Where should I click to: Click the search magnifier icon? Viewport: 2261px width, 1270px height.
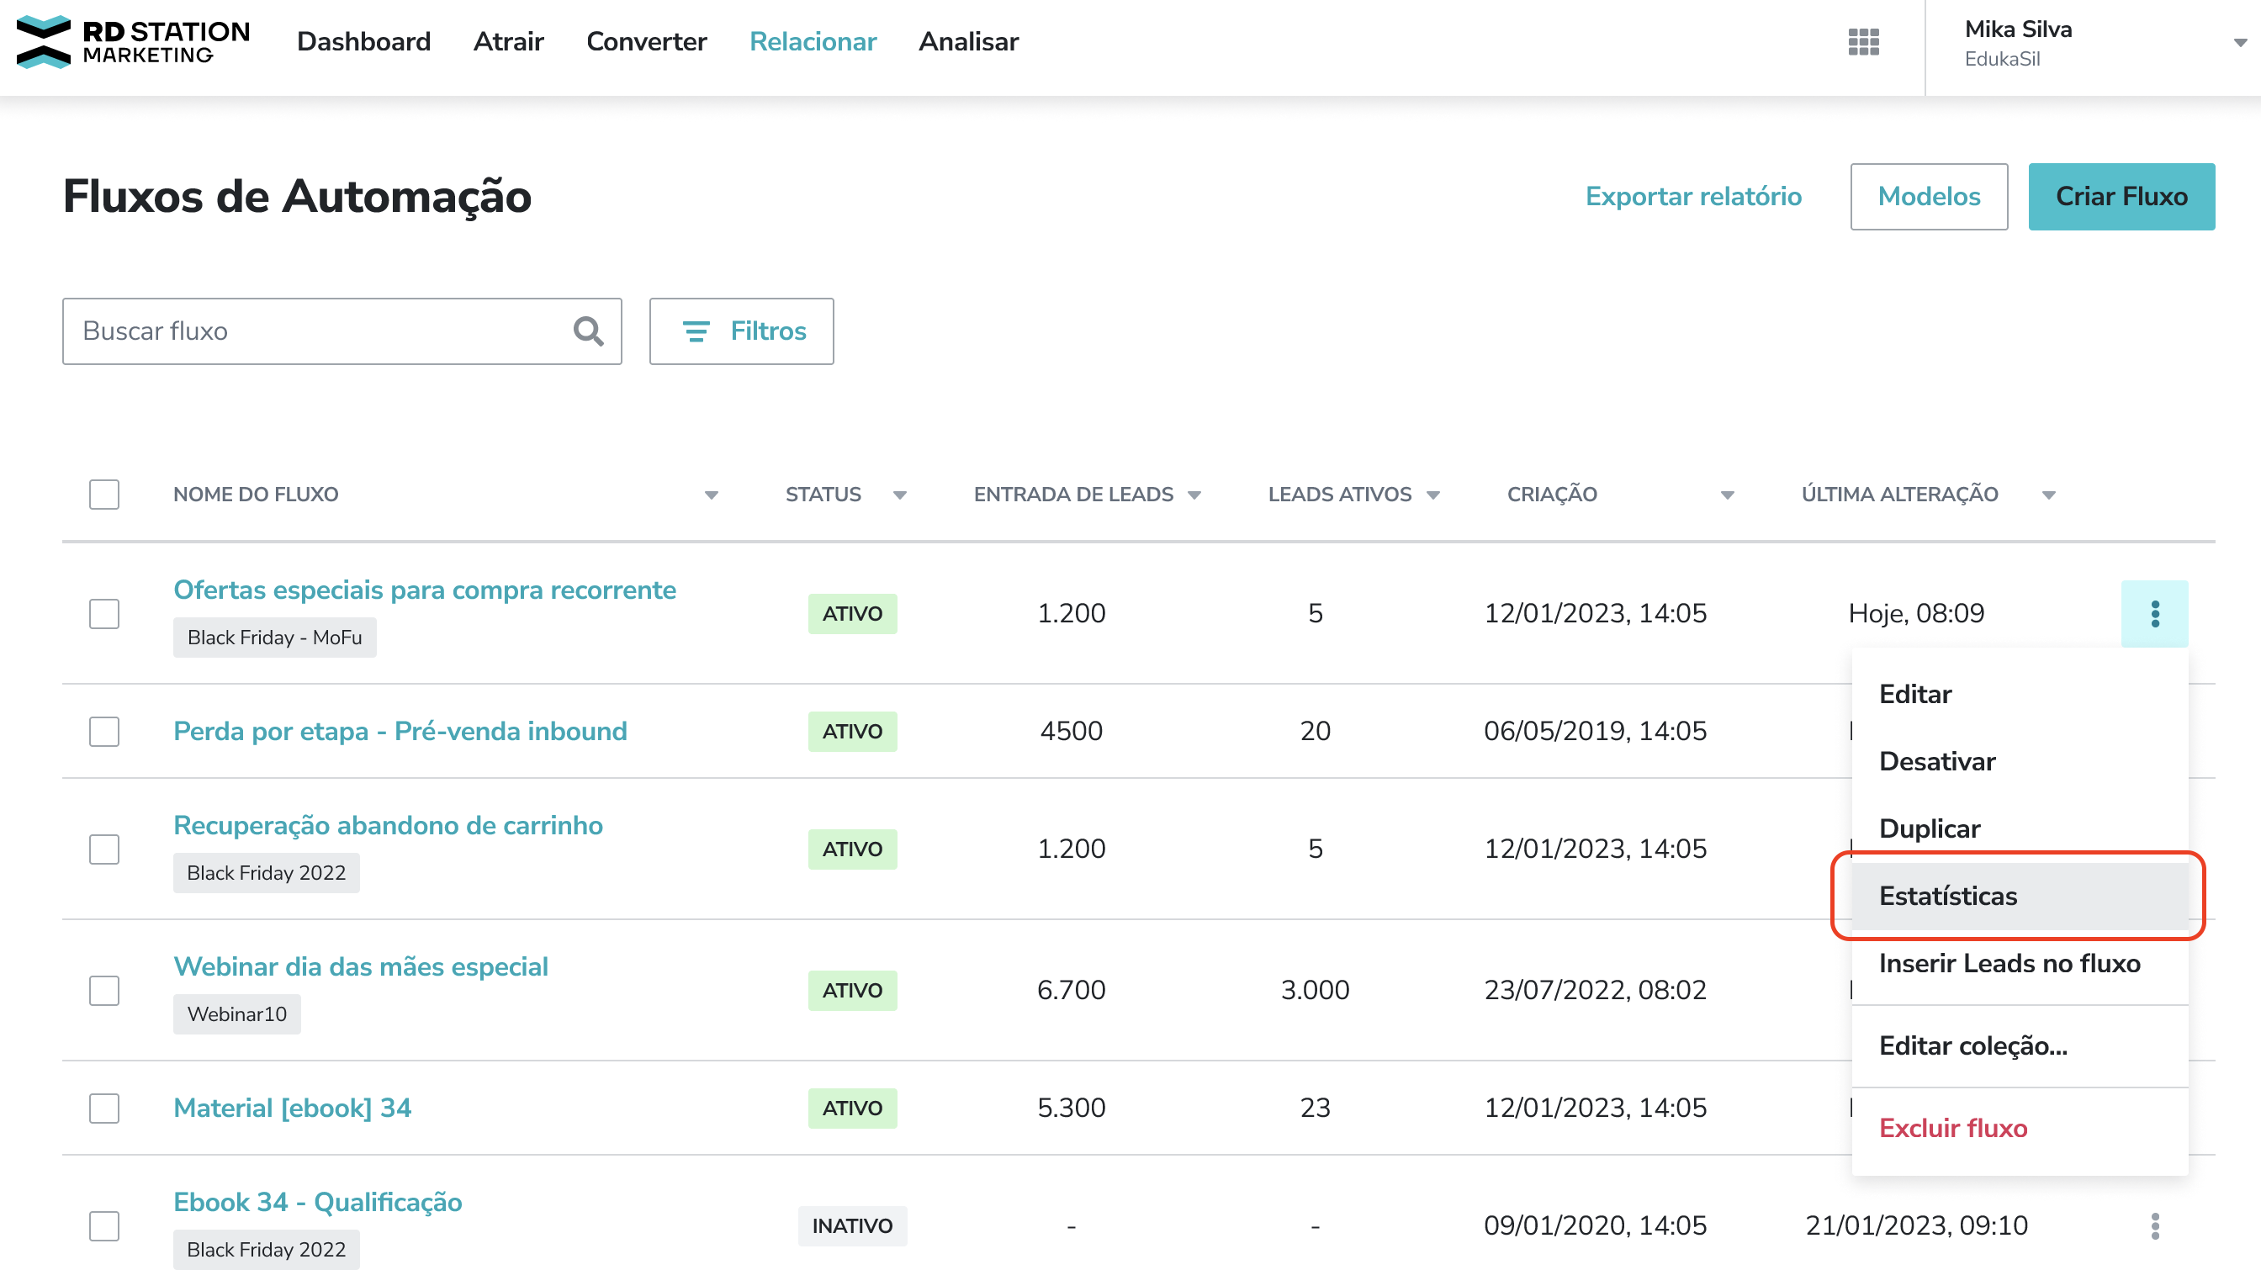[588, 331]
